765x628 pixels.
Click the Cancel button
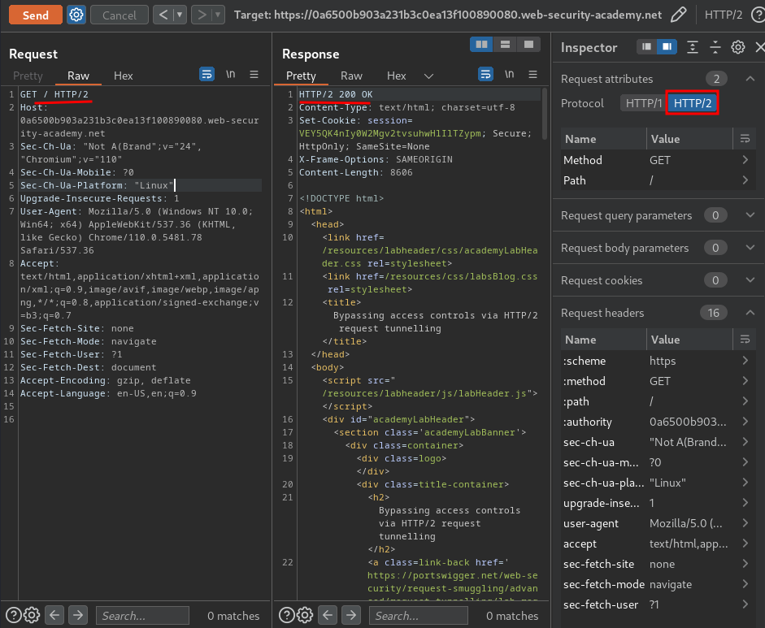(x=119, y=15)
